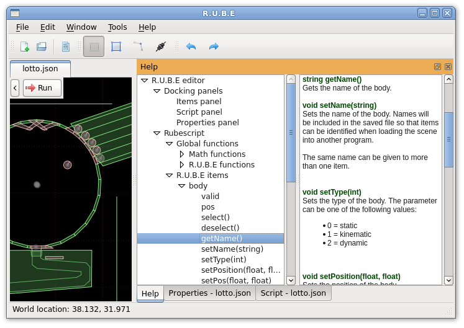Select the vertex edit tool icon
464x328 pixels.
click(x=139, y=47)
